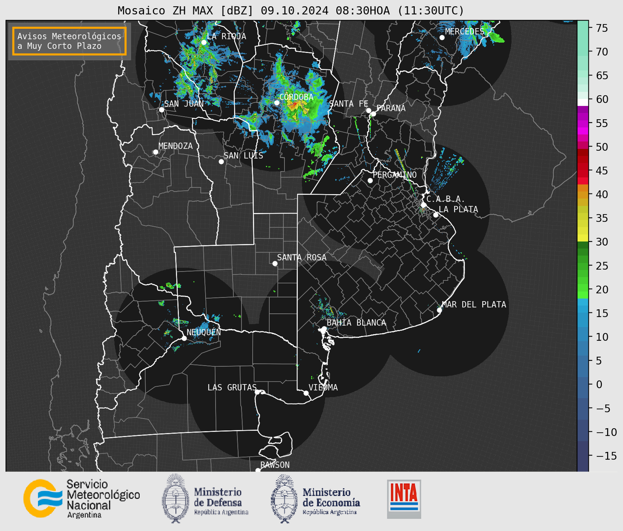Click the Avisos Meteorológicos a Muy Corto Plazo box
Viewport: 623px width, 531px height.
point(69,41)
